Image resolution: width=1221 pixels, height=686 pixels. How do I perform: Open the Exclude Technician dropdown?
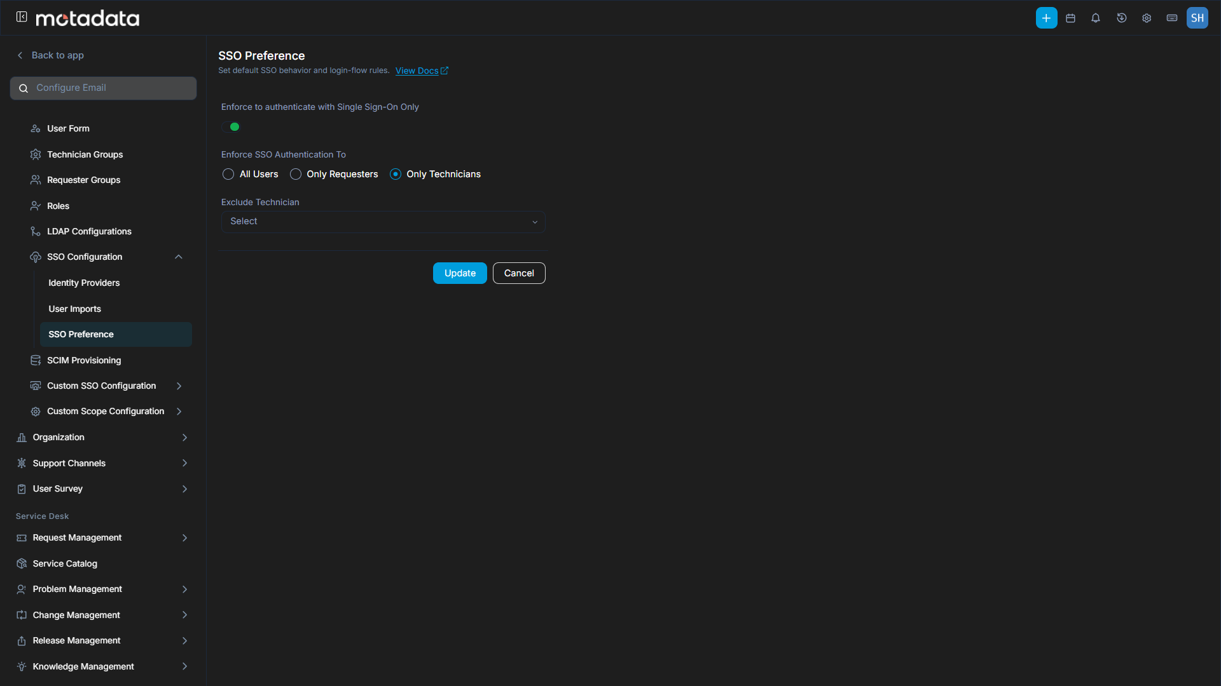[383, 222]
